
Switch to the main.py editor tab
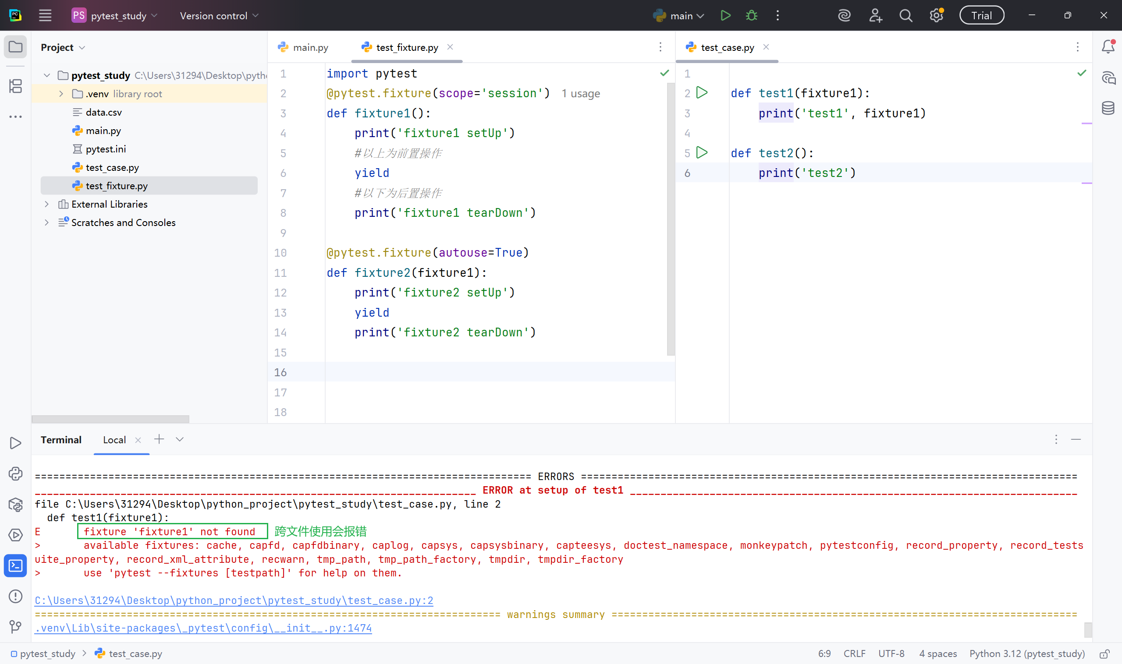click(304, 47)
